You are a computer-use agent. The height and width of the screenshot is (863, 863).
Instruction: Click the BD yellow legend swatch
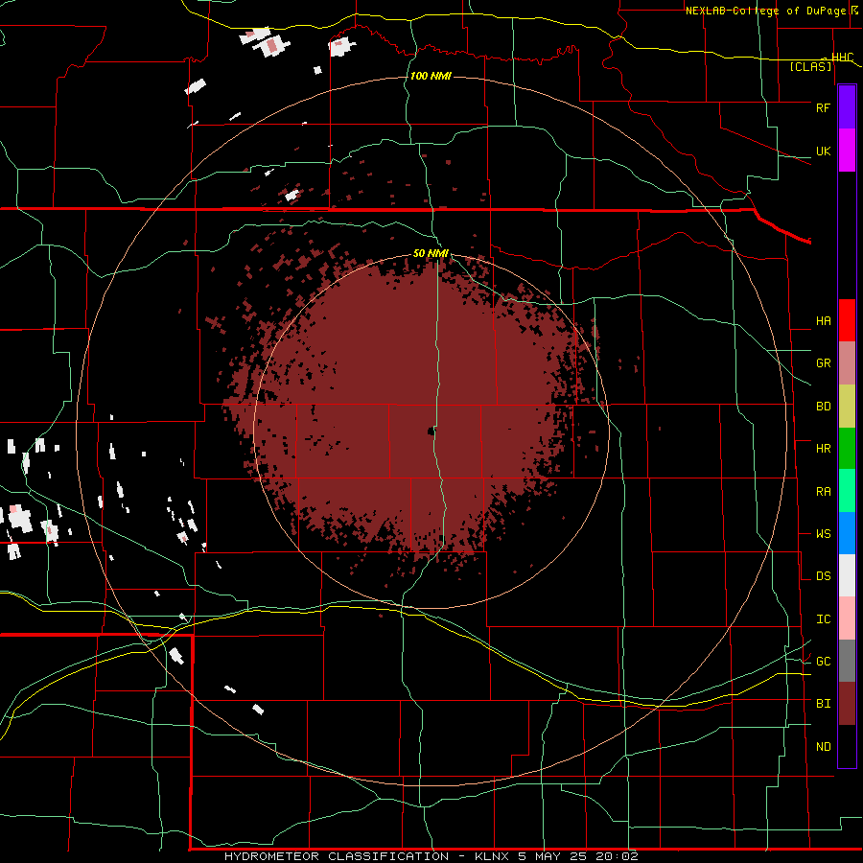click(x=847, y=407)
